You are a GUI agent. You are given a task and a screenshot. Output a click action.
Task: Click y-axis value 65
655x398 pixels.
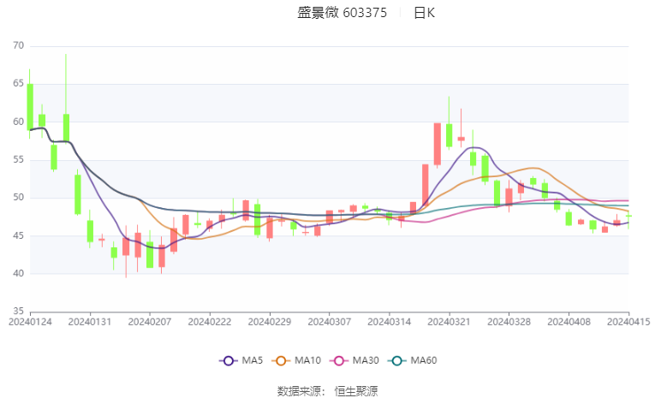(18, 84)
